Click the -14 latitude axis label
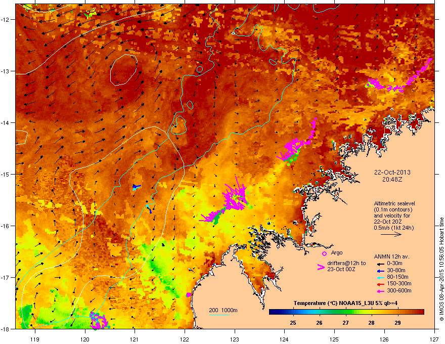This screenshot has height=344, width=445. (5, 123)
